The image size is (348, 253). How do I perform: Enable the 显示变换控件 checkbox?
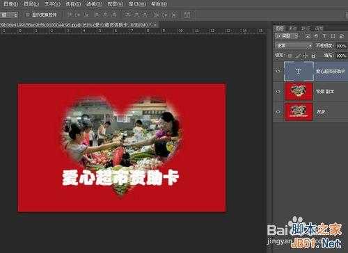coord(27,15)
